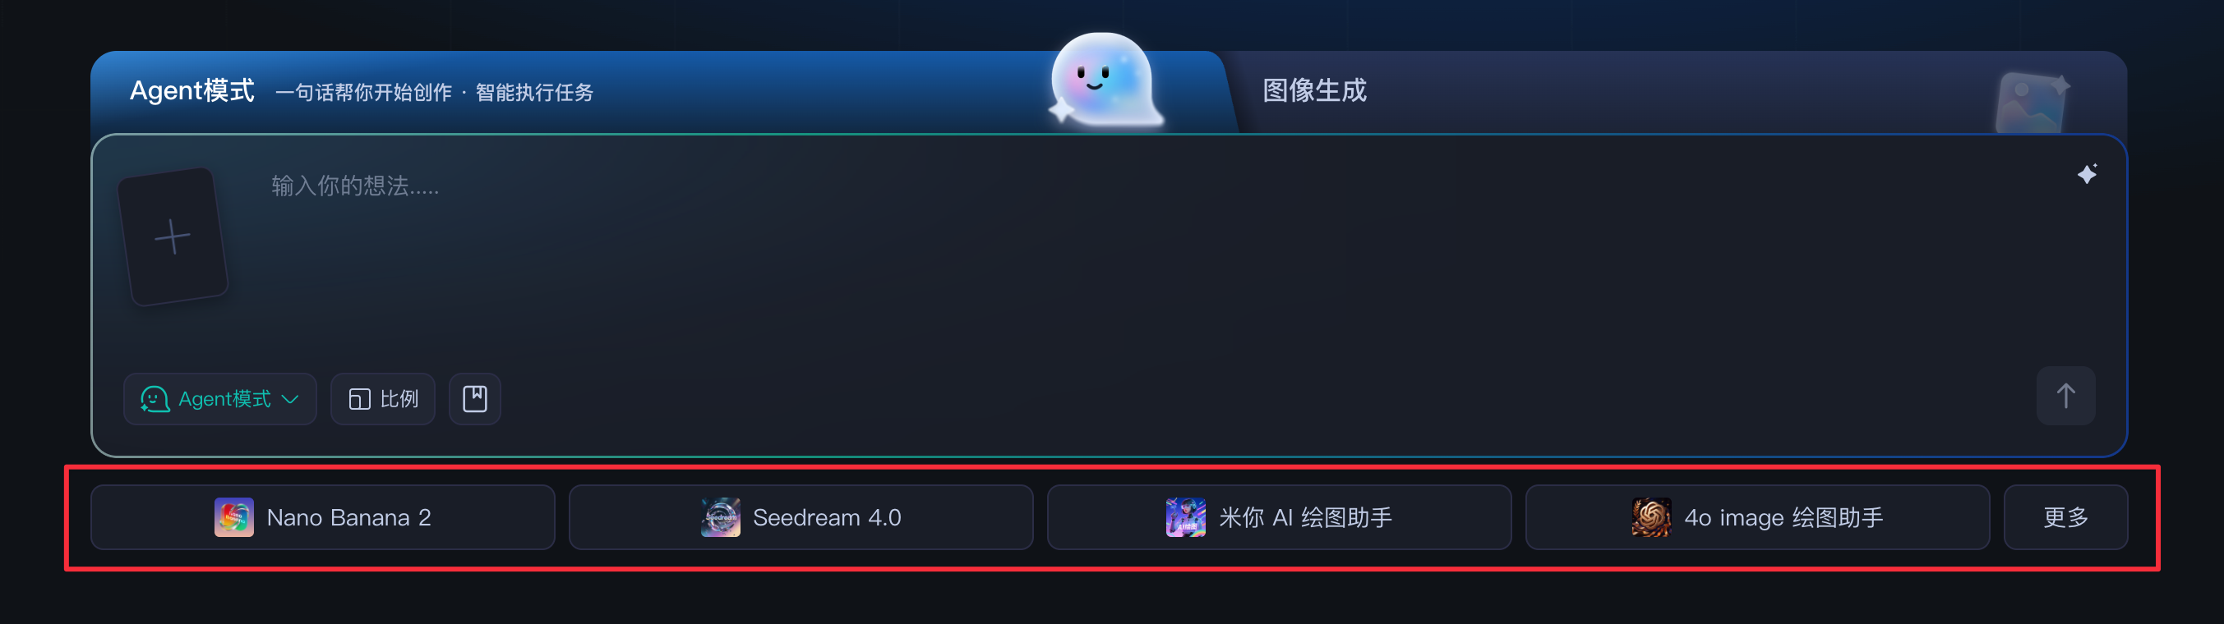Choose 米你 AI 绘图助手
The width and height of the screenshot is (2224, 624).
1280,517
